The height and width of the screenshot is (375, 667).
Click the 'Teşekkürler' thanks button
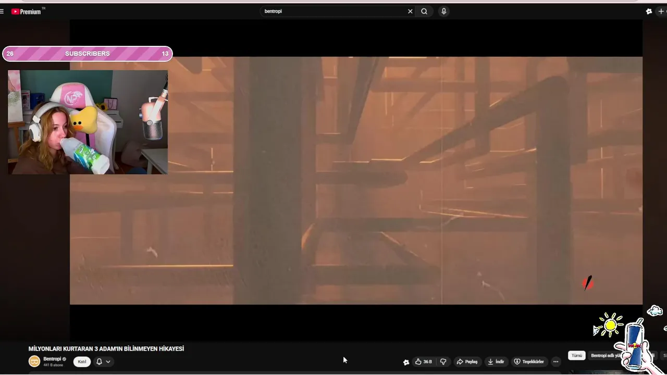coord(529,361)
